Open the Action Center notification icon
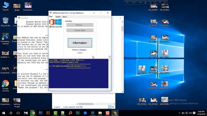Image resolution: width=207 pixels, height=116 pixels. coord(194,113)
